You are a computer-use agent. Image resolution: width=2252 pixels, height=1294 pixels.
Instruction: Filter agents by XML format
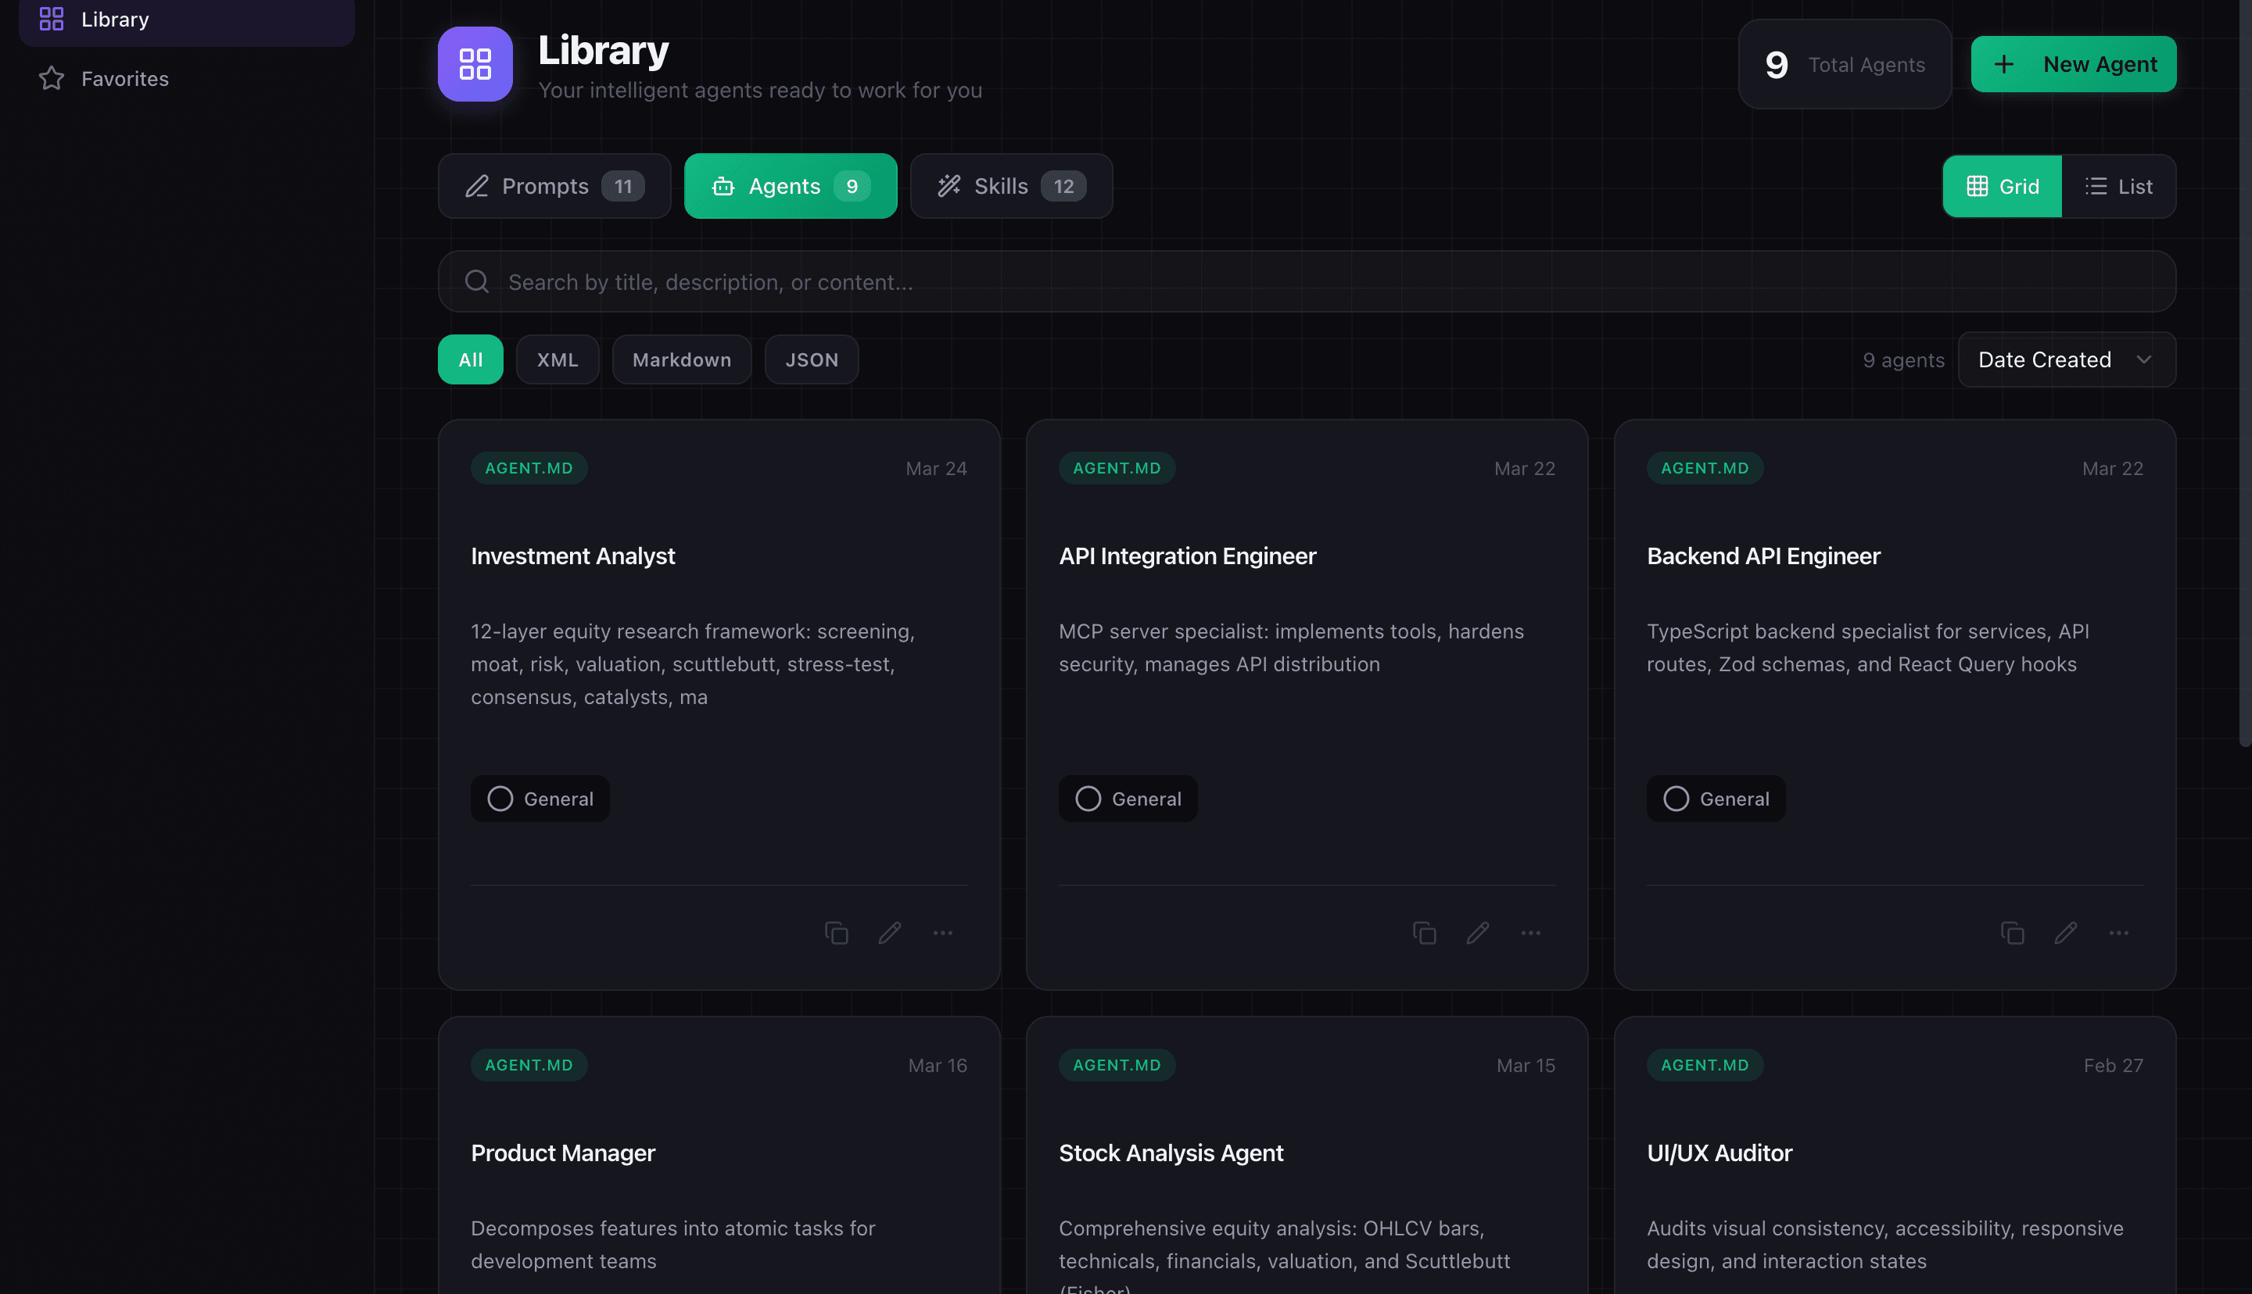[558, 360]
